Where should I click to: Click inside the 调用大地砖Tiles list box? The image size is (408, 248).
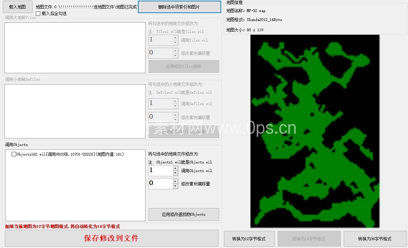coord(75,48)
